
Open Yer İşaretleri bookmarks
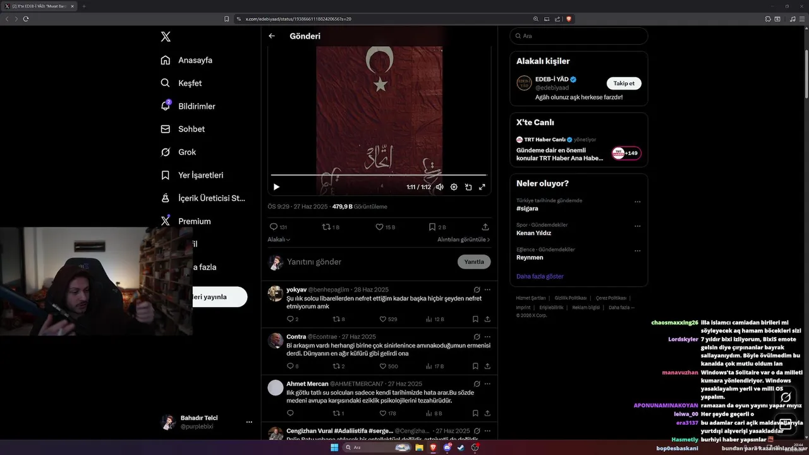tap(192, 175)
